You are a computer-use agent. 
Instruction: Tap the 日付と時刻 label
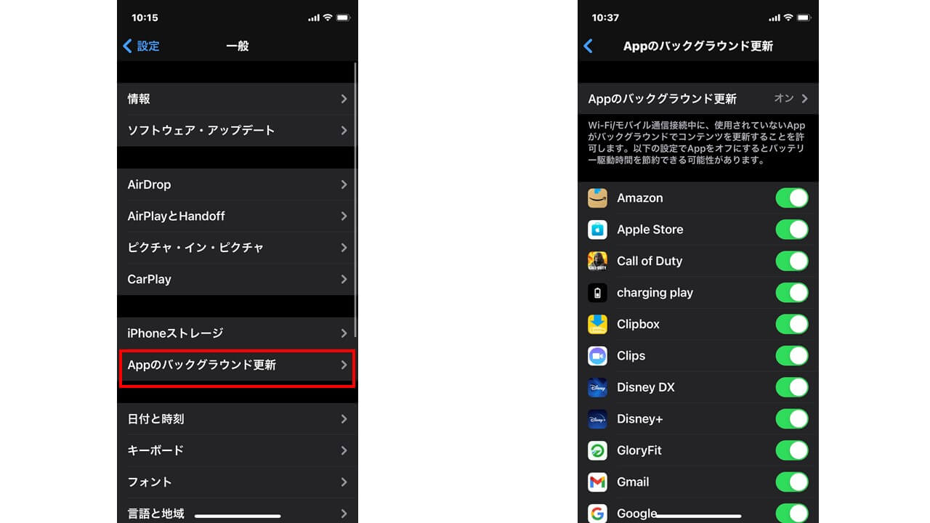[x=155, y=419]
